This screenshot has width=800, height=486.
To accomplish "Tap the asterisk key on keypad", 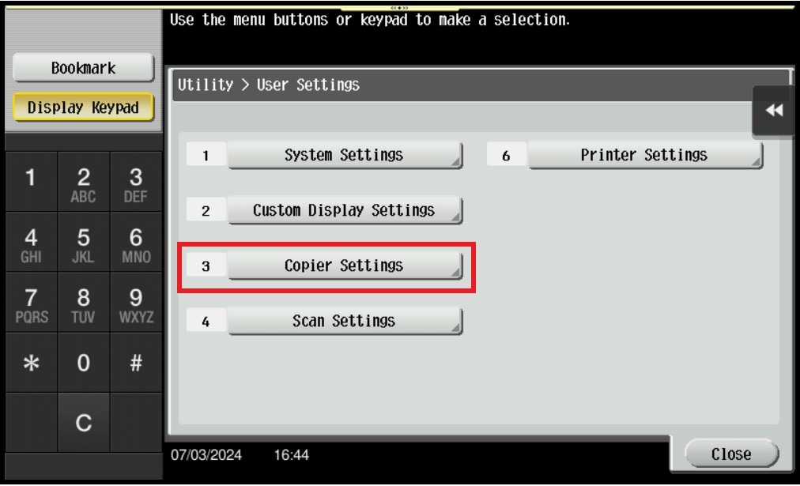I will point(31,363).
